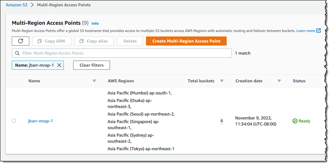Click Multi-Region Access Points breadcrumb text
This screenshot has height=165, width=331.
[x=64, y=5]
